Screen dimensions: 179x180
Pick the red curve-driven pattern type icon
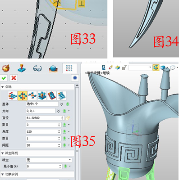coord(52,95)
